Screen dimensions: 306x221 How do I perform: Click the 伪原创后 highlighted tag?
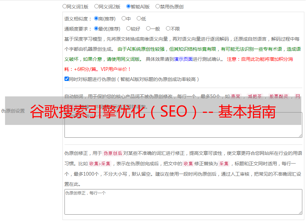[113, 153]
